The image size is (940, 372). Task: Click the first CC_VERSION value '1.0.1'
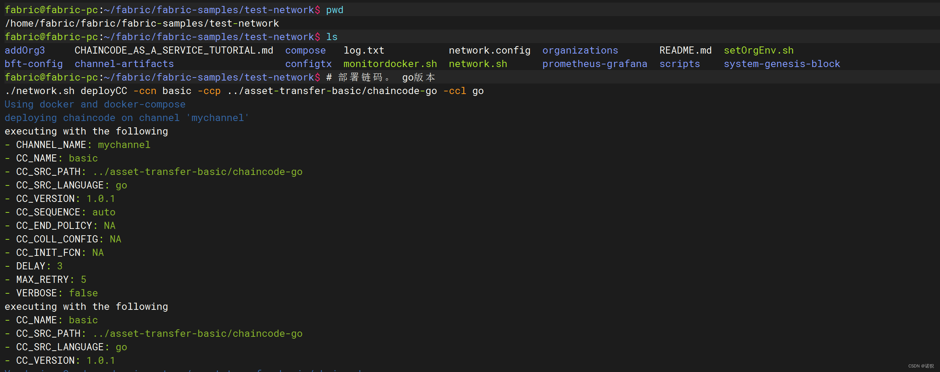[101, 199]
